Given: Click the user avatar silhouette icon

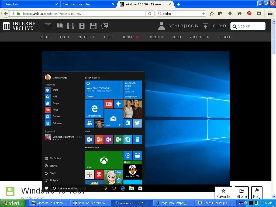Looking at the screenshot, I should pyautogui.click(x=161, y=26).
